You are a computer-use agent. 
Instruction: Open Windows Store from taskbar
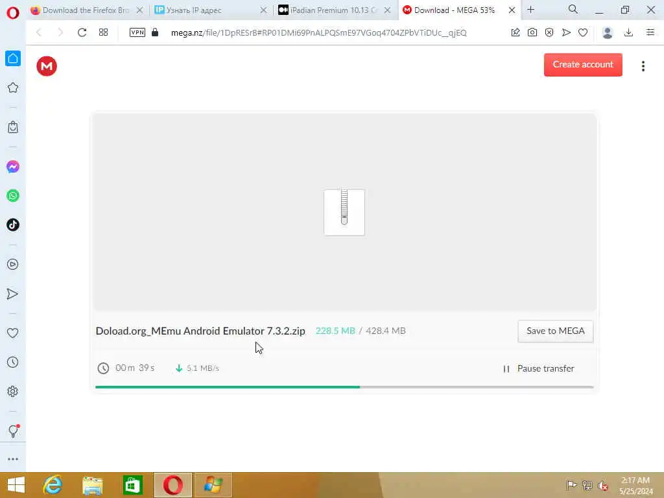pos(132,485)
